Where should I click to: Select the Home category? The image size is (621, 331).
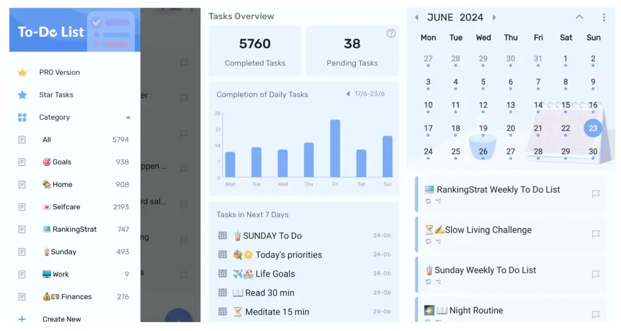75,185
